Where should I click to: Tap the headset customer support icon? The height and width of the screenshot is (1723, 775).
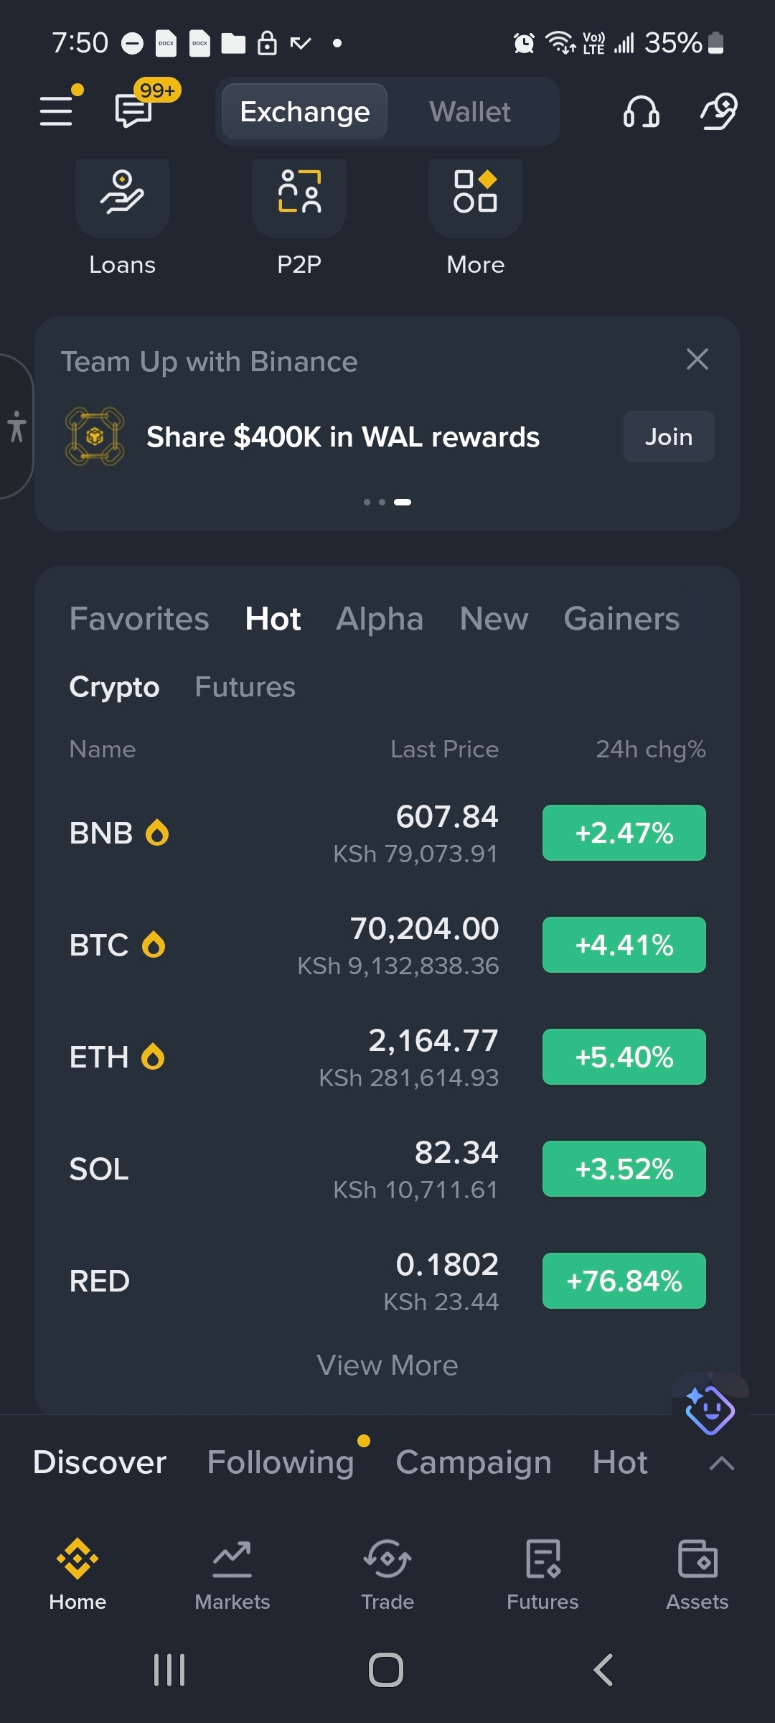[x=641, y=112]
